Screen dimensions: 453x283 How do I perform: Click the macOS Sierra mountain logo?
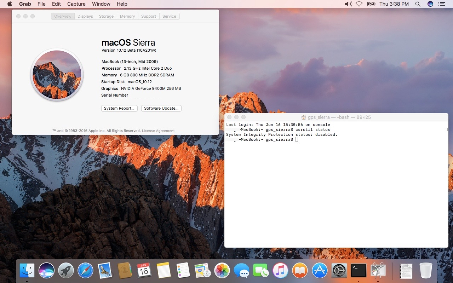click(x=57, y=75)
